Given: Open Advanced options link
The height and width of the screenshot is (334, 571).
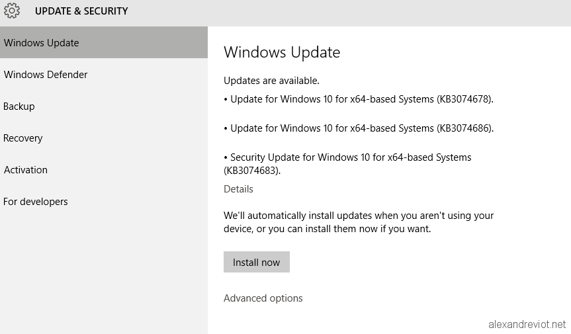Looking at the screenshot, I should pos(263,298).
